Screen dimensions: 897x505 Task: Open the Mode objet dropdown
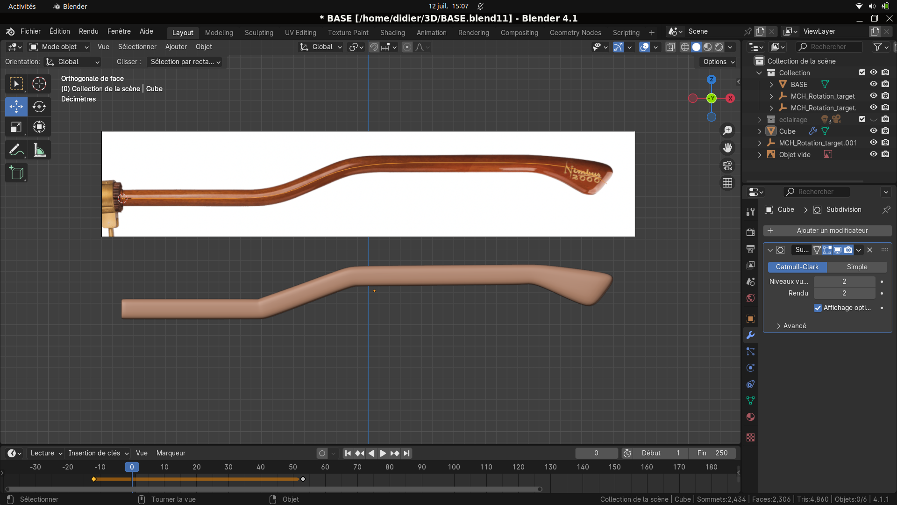coord(59,47)
